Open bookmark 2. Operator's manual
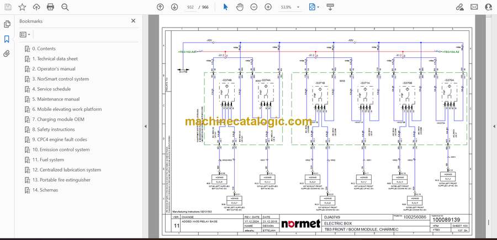The width and height of the screenshot is (497, 240). point(54,69)
